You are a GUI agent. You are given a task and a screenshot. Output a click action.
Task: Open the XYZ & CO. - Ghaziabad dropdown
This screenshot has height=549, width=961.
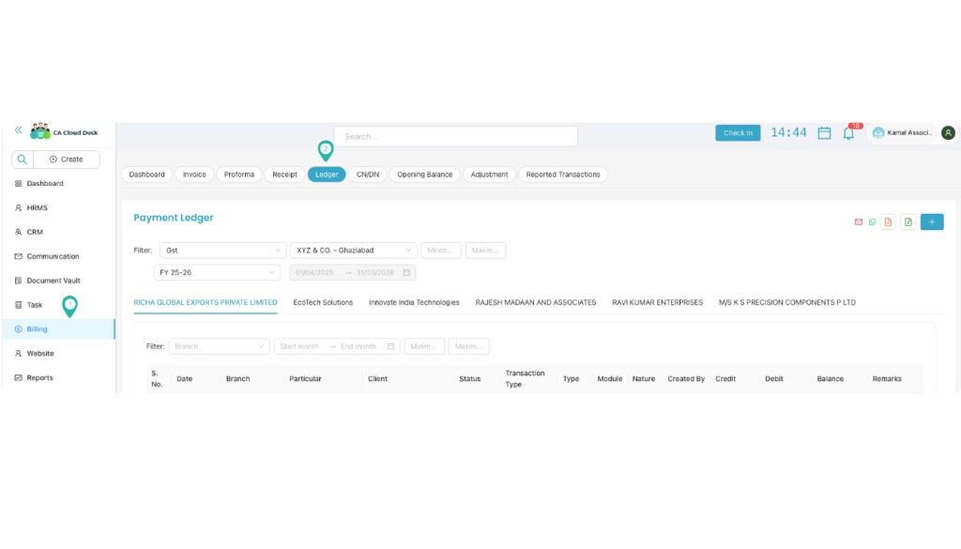click(352, 250)
